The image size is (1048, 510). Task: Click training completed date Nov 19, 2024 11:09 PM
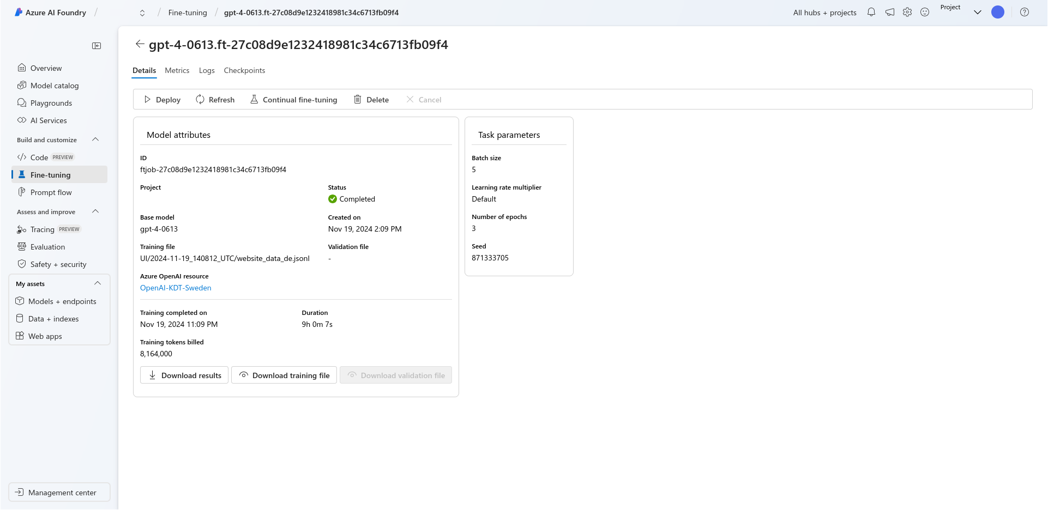(x=179, y=324)
